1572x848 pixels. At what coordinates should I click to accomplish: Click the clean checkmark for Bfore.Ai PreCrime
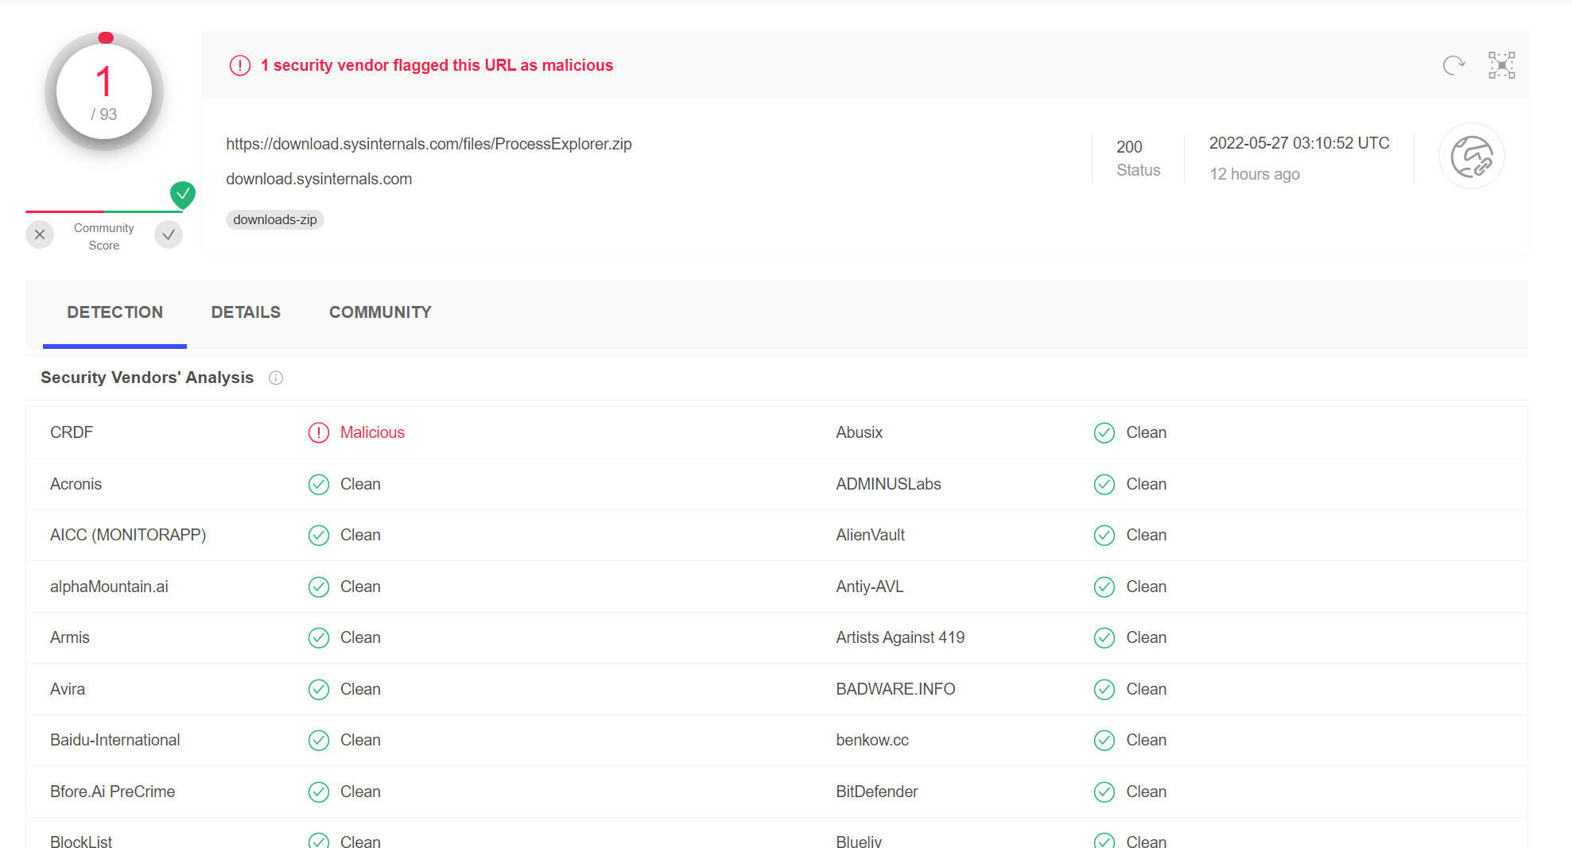319,792
